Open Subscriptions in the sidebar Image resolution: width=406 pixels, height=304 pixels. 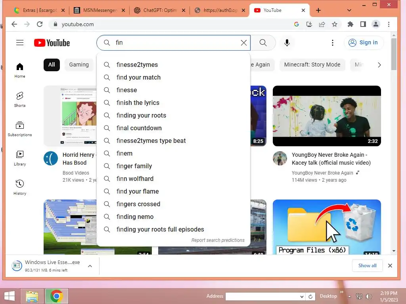(20, 129)
